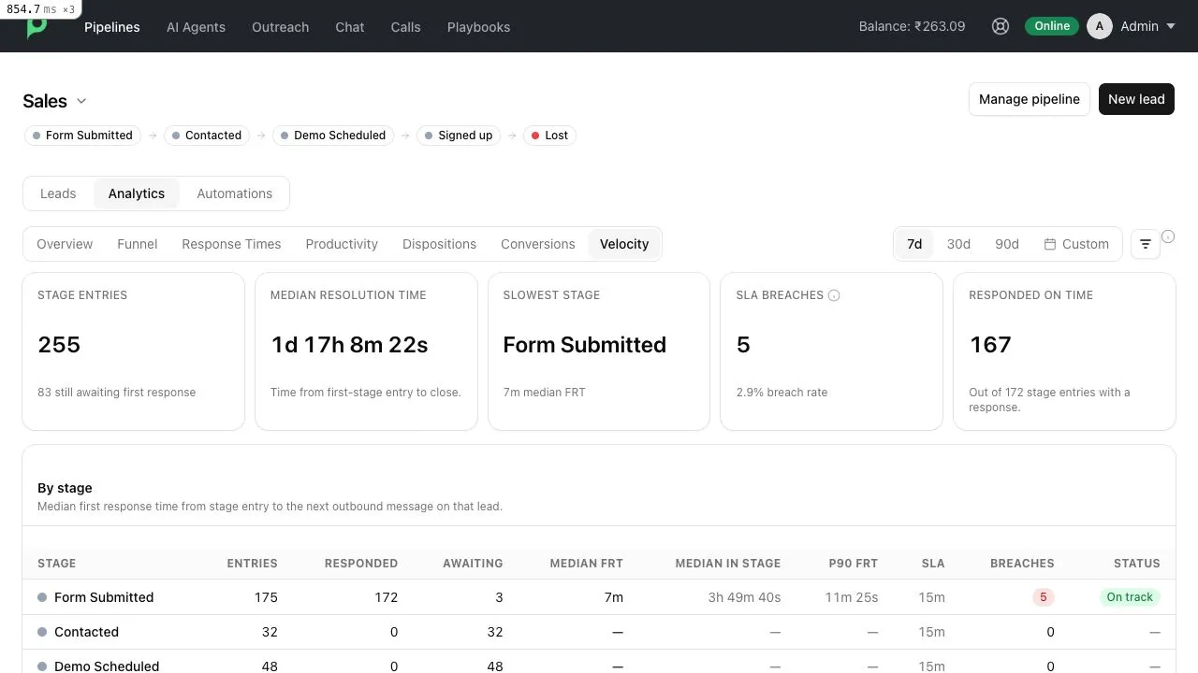This screenshot has width=1198, height=673.
Task: Click the Lost stage chip
Action: coord(549,136)
